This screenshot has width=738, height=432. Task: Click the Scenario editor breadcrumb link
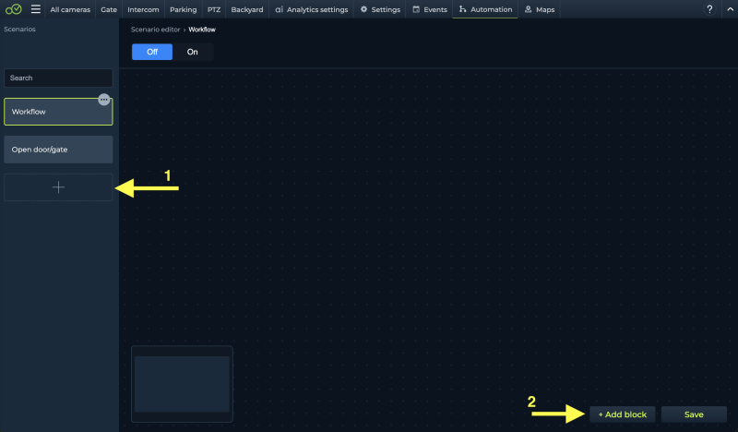(x=155, y=30)
